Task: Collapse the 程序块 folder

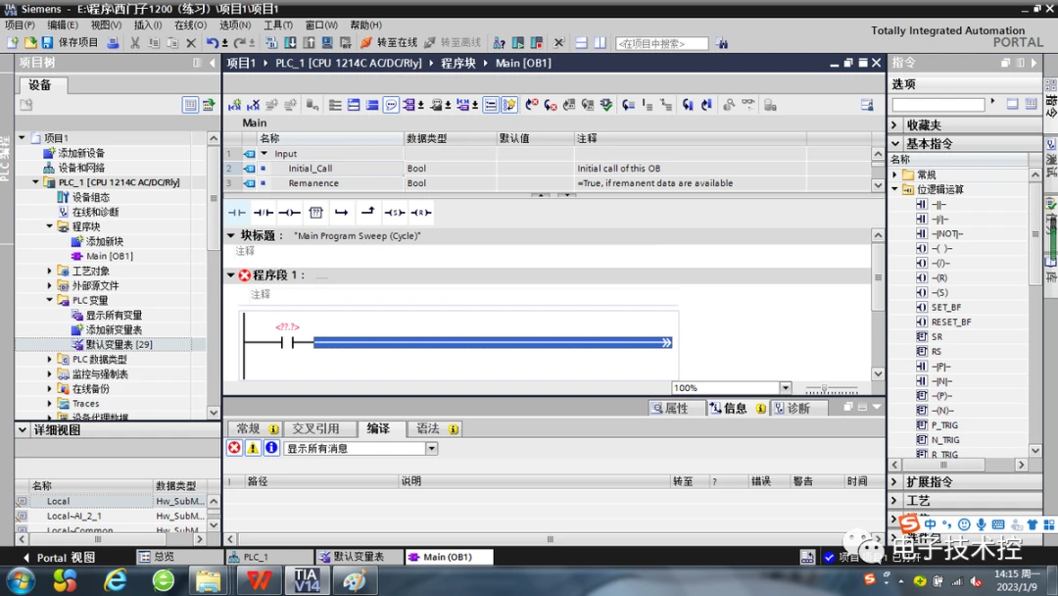Action: coord(49,226)
